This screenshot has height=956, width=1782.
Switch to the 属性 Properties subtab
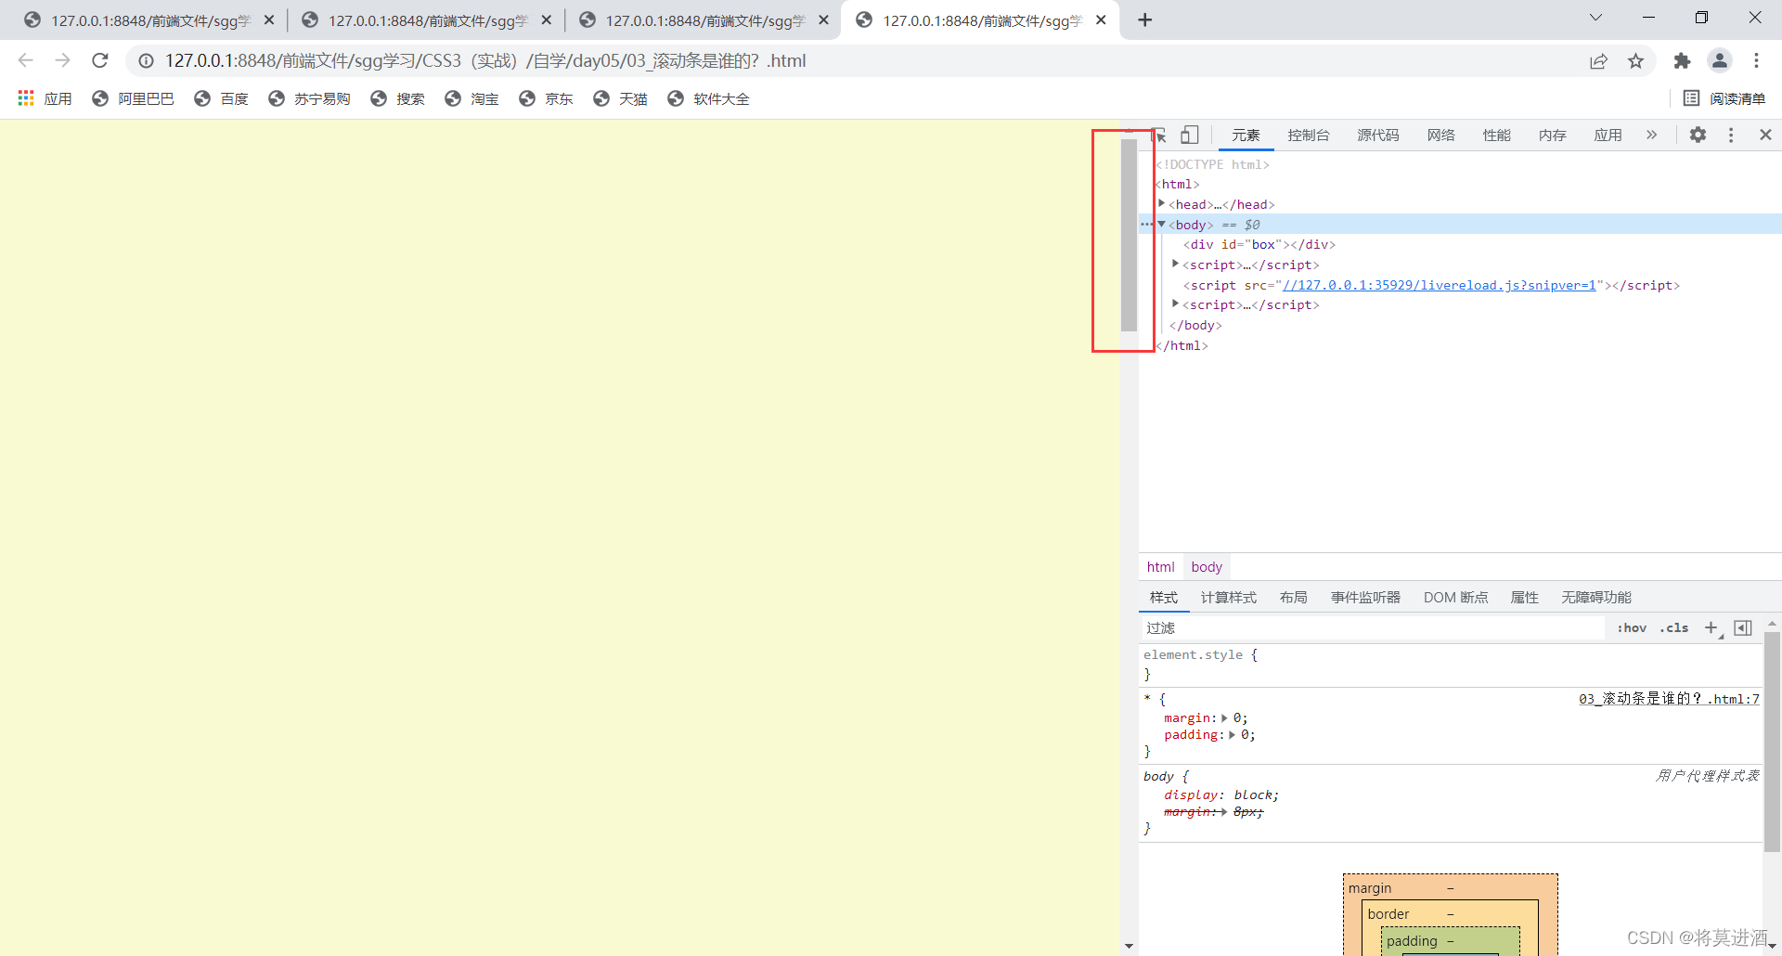[1524, 598]
